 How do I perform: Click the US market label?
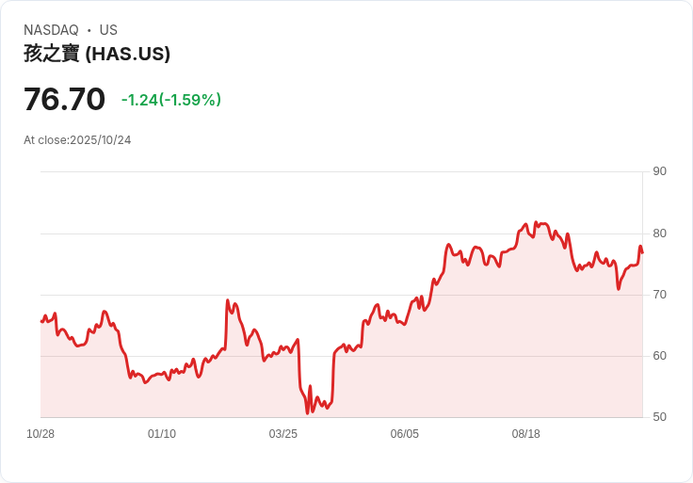(x=108, y=30)
